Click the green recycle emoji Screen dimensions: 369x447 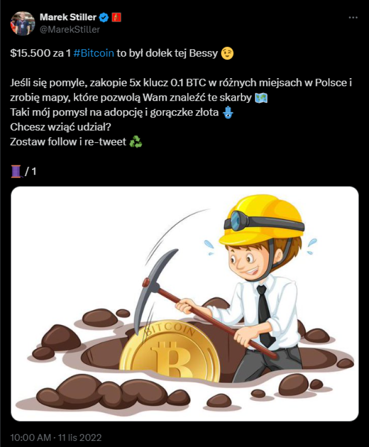[136, 142]
